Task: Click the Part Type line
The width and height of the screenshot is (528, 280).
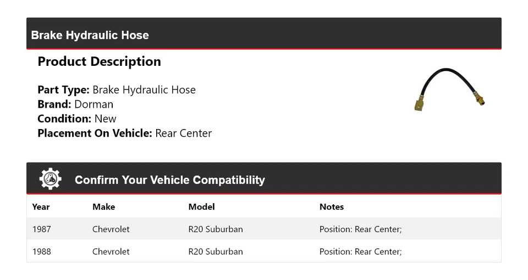Action: pyautogui.click(x=117, y=90)
